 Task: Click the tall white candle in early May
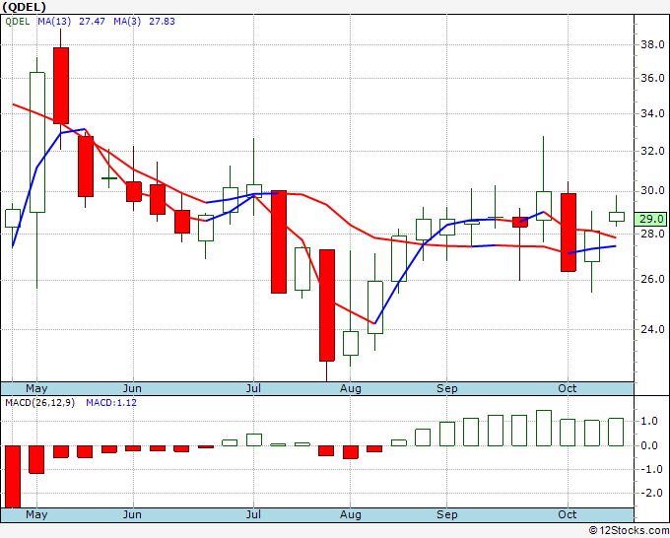click(x=37, y=142)
